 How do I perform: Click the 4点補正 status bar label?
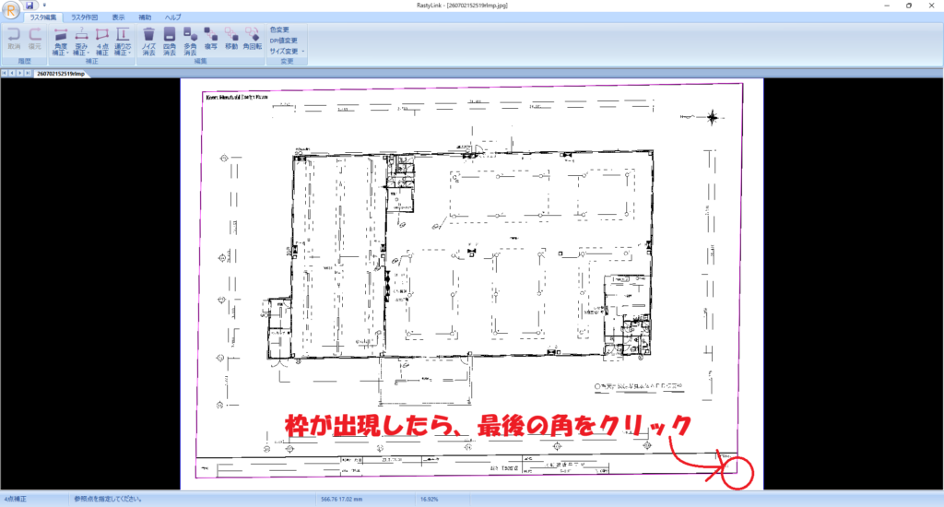click(16, 500)
